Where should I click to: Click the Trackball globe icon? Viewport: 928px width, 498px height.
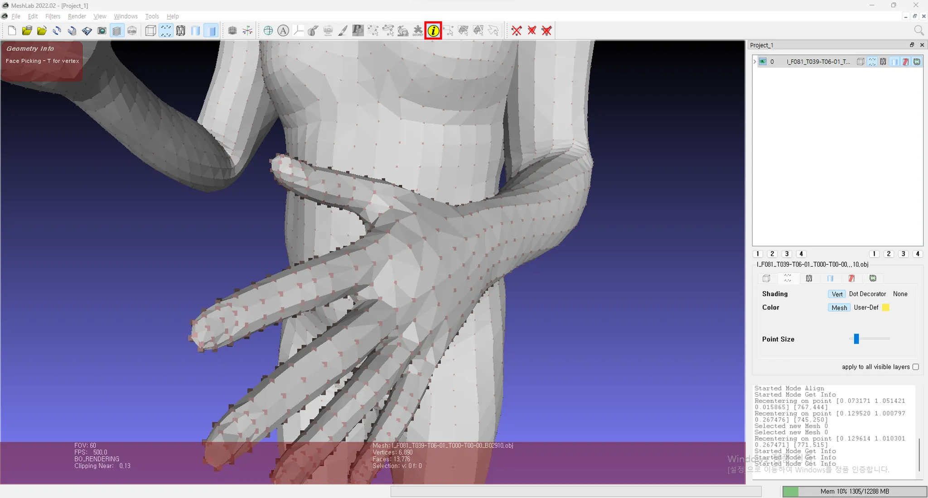(x=268, y=31)
